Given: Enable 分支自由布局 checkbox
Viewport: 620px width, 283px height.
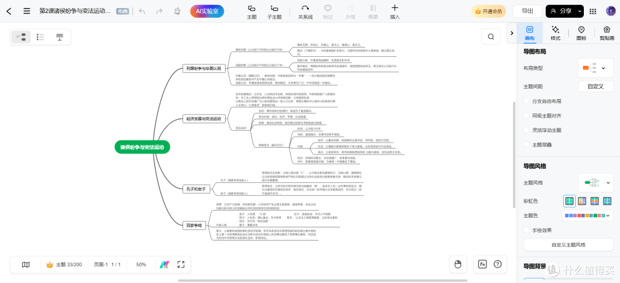Looking at the screenshot, I should [526, 101].
